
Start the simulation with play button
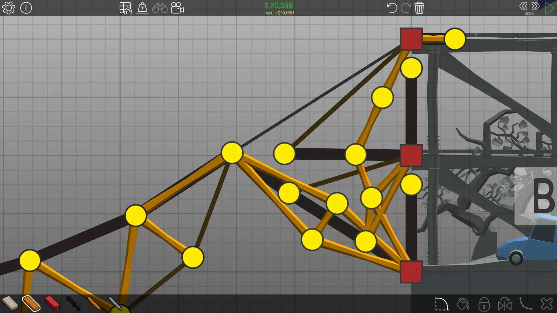point(549,8)
